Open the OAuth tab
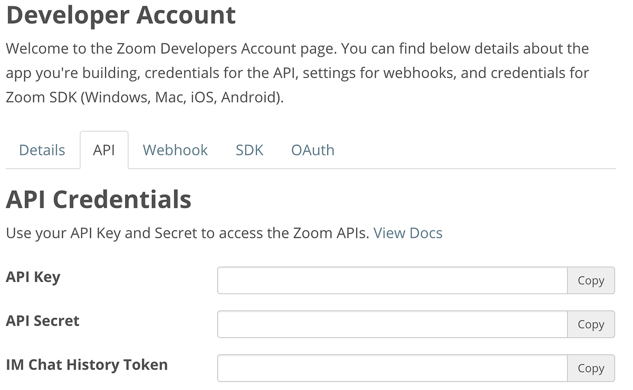Image resolution: width=633 pixels, height=390 pixels. pos(312,150)
